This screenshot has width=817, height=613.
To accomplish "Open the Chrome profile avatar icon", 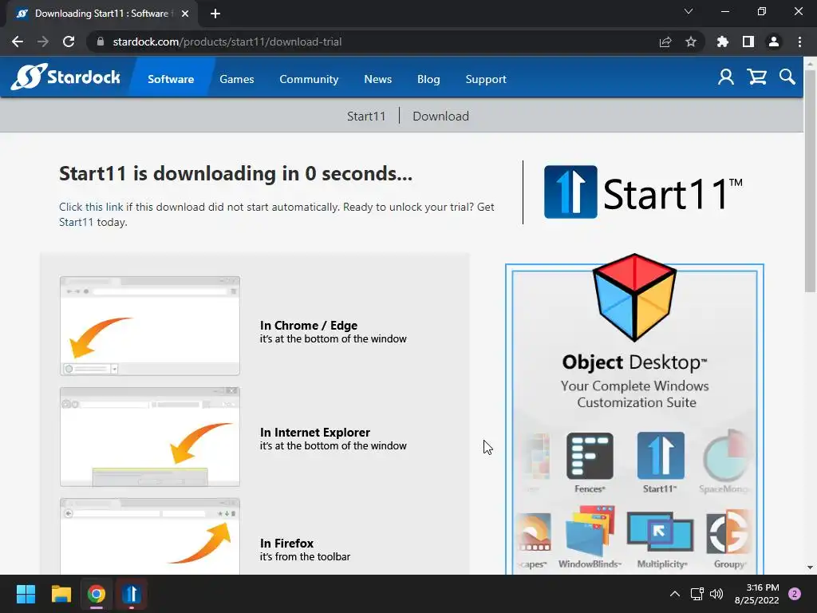I will click(x=774, y=42).
